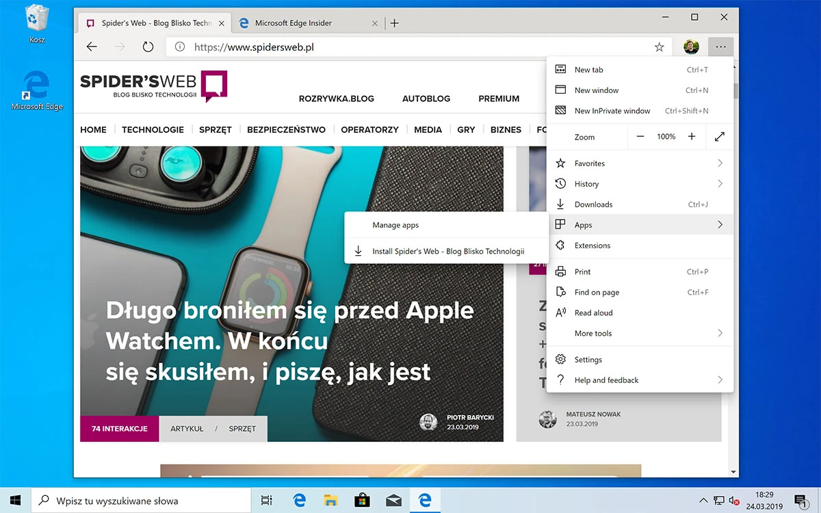Expand the Favorites submenu
821x513 pixels.
point(640,163)
